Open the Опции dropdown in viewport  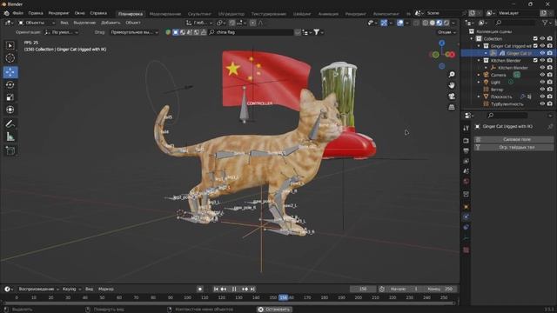click(x=446, y=32)
